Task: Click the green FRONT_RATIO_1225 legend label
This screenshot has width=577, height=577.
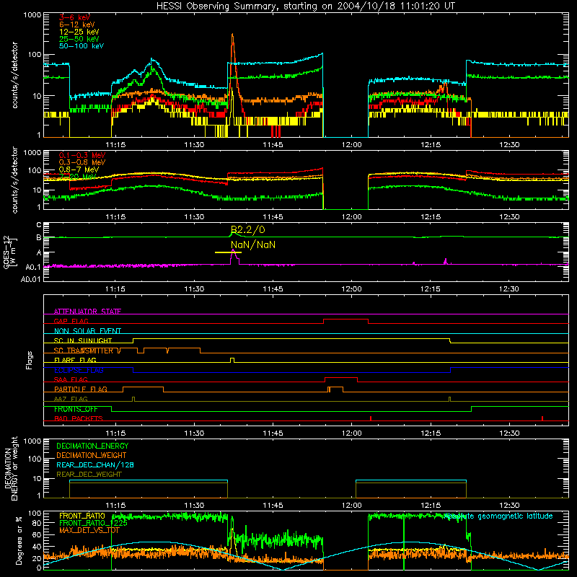Action: (x=93, y=522)
